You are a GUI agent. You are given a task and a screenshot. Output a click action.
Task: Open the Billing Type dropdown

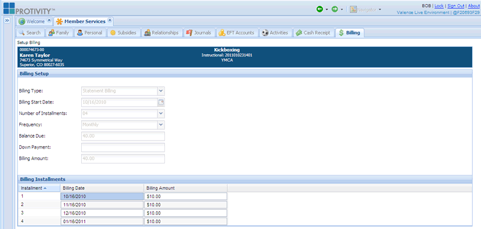(161, 91)
